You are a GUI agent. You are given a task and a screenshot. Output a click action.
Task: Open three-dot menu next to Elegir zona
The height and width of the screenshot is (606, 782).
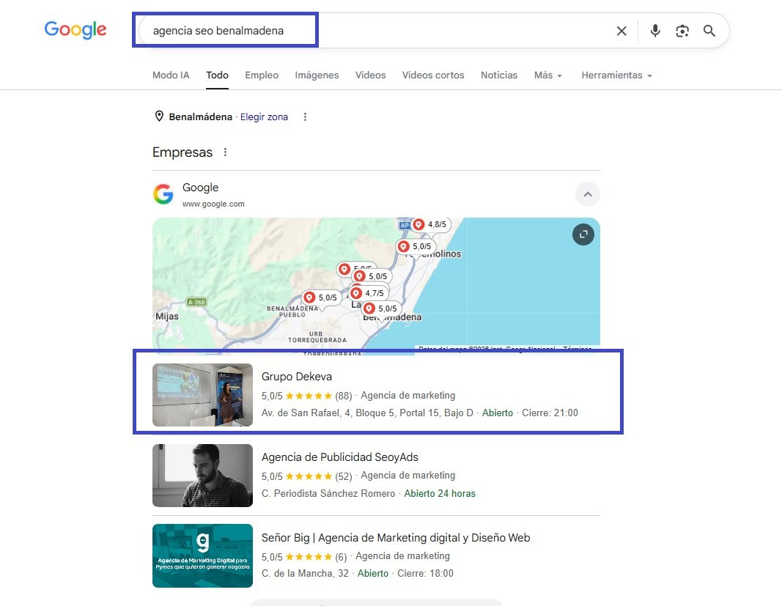(x=305, y=117)
